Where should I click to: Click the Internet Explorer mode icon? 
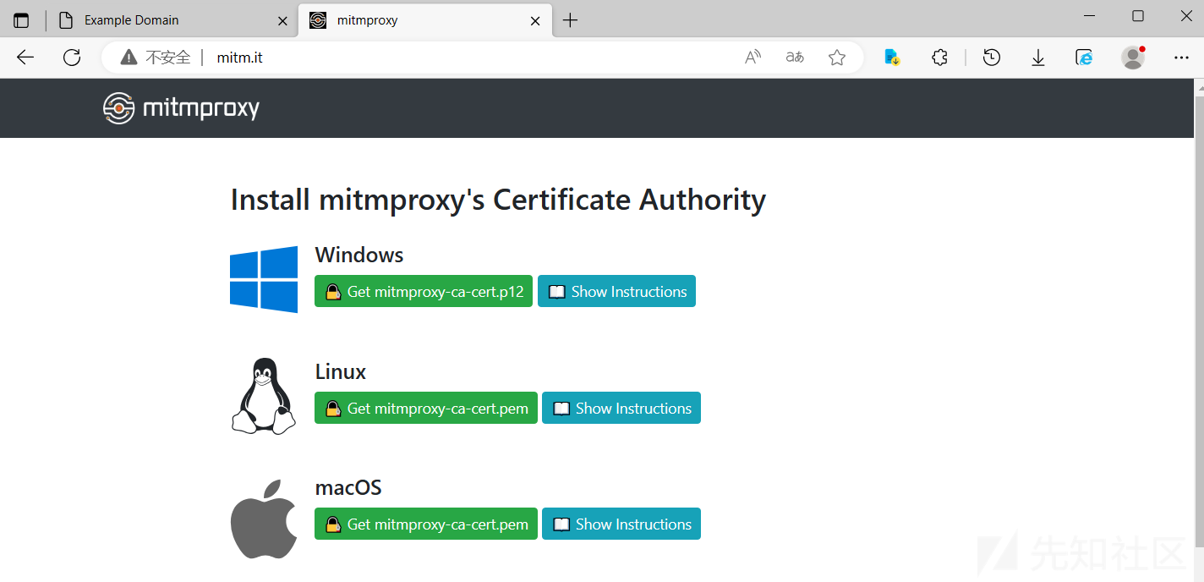(1084, 58)
